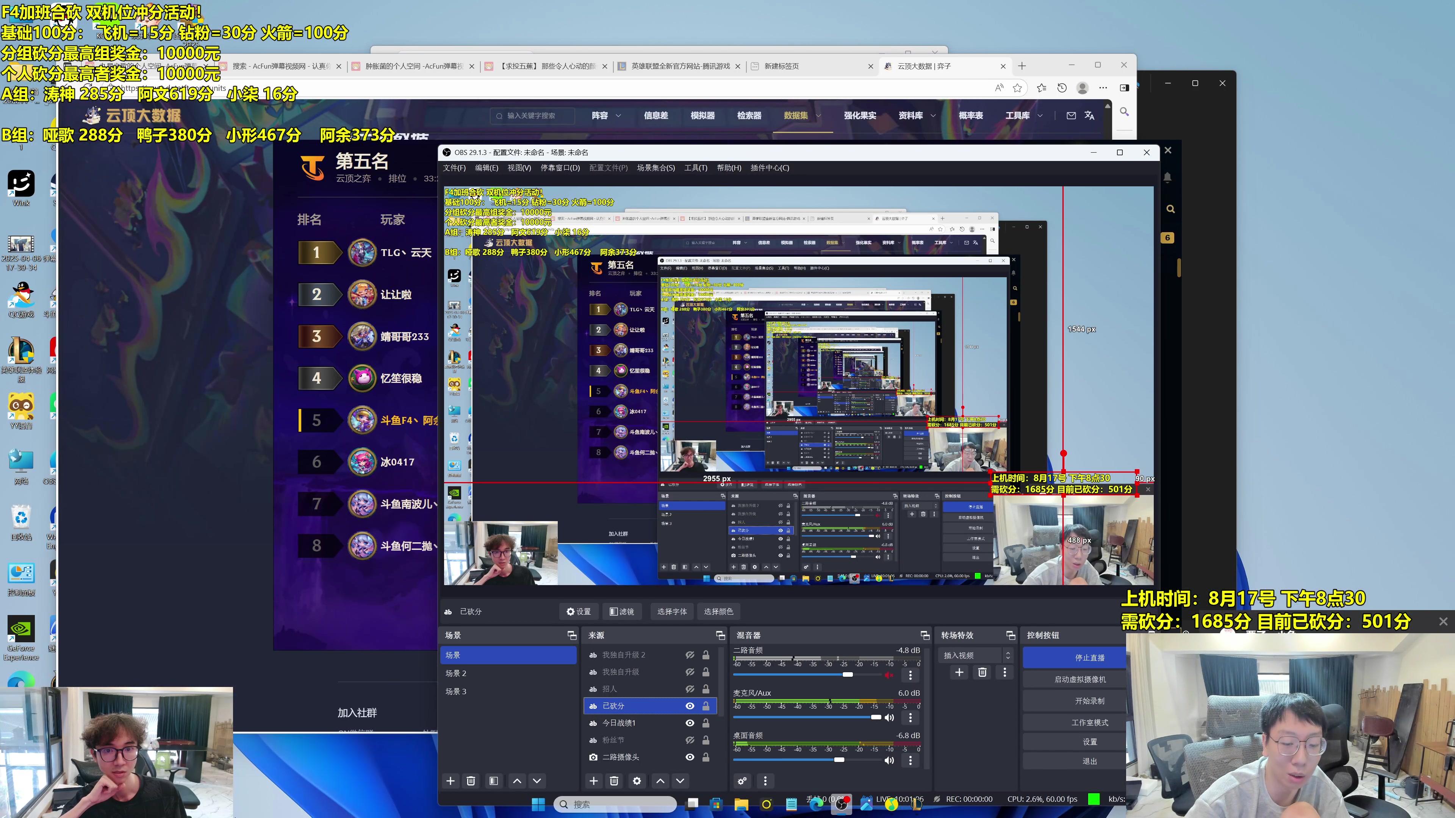The image size is (1455, 818).
Task: Click the 输入关键字搜索 search field
Action: click(532, 115)
